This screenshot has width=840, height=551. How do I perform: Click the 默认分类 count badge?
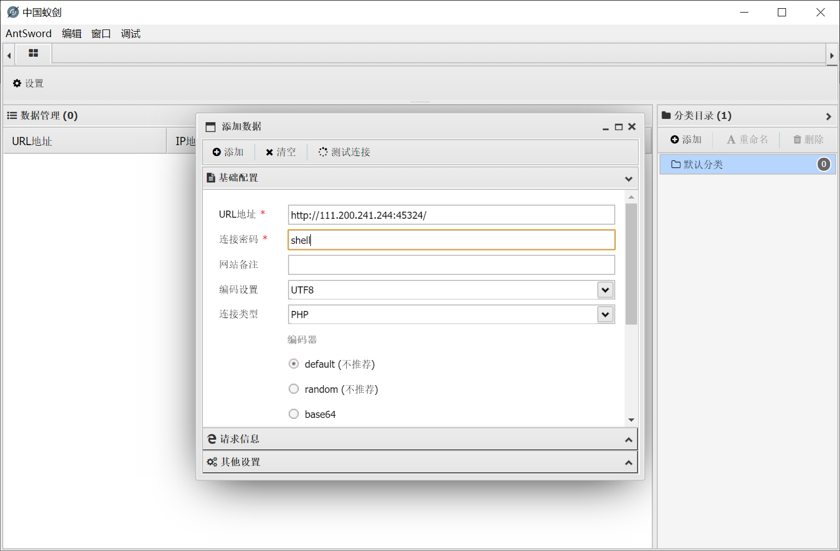(824, 164)
